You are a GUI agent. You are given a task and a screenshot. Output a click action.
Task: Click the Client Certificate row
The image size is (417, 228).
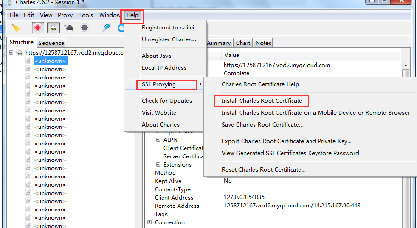click(184, 148)
